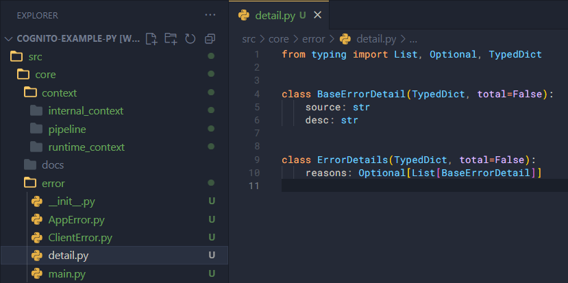Click the core segment in breadcrumb path
The width and height of the screenshot is (568, 283).
click(x=279, y=39)
